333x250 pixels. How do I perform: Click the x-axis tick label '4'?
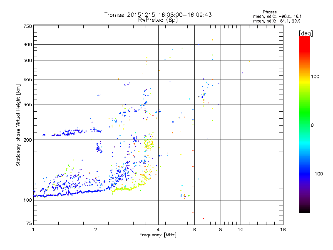[x=158, y=230]
